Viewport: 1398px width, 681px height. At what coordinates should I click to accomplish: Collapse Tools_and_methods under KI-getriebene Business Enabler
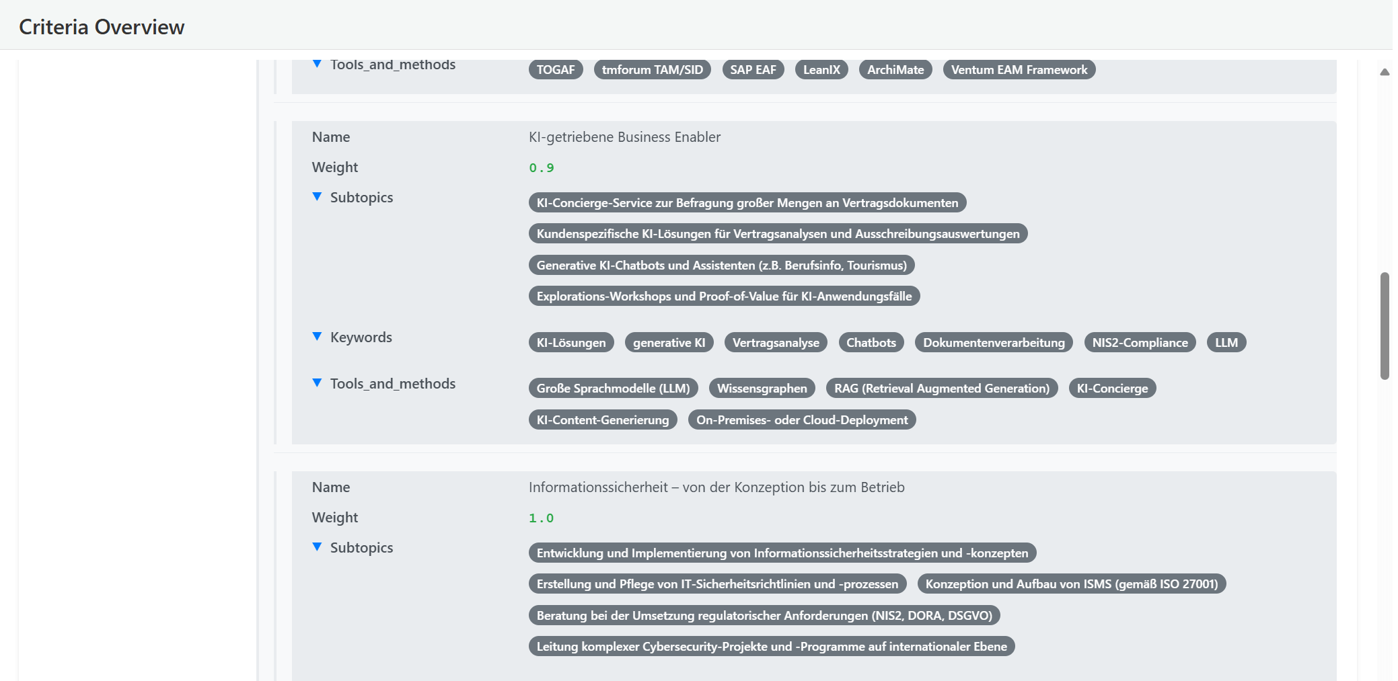[x=317, y=383]
